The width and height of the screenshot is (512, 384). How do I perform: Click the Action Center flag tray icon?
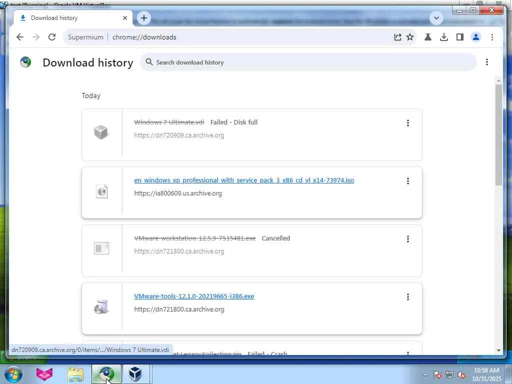tap(437, 374)
